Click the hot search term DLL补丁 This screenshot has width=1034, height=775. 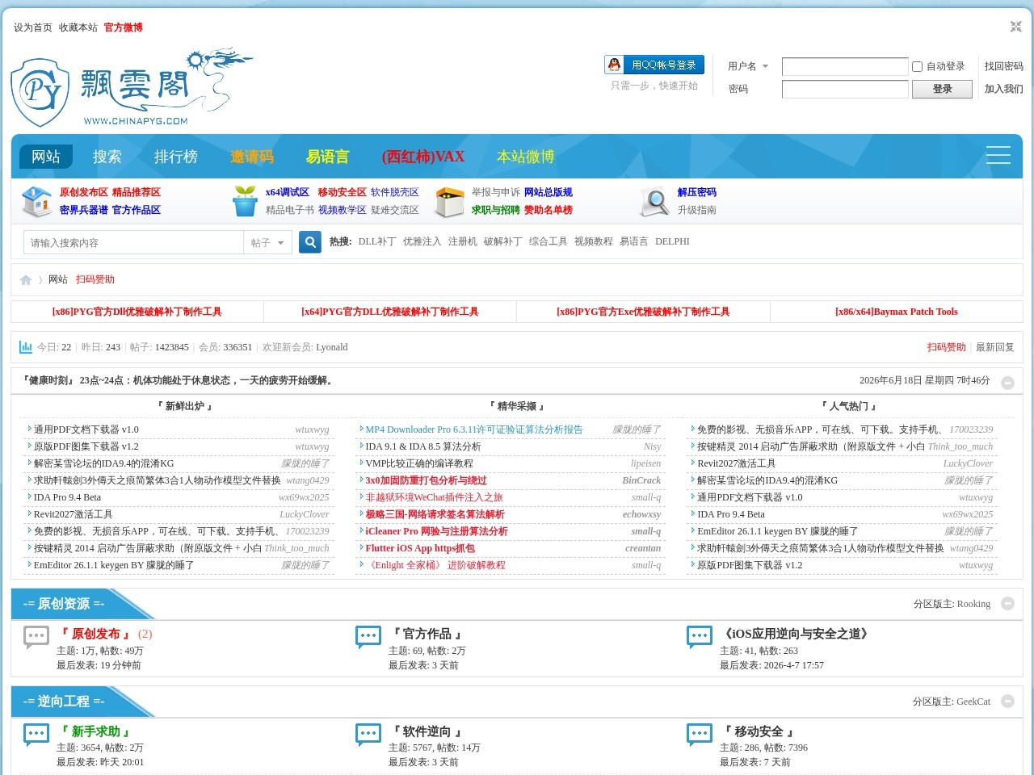click(x=377, y=241)
